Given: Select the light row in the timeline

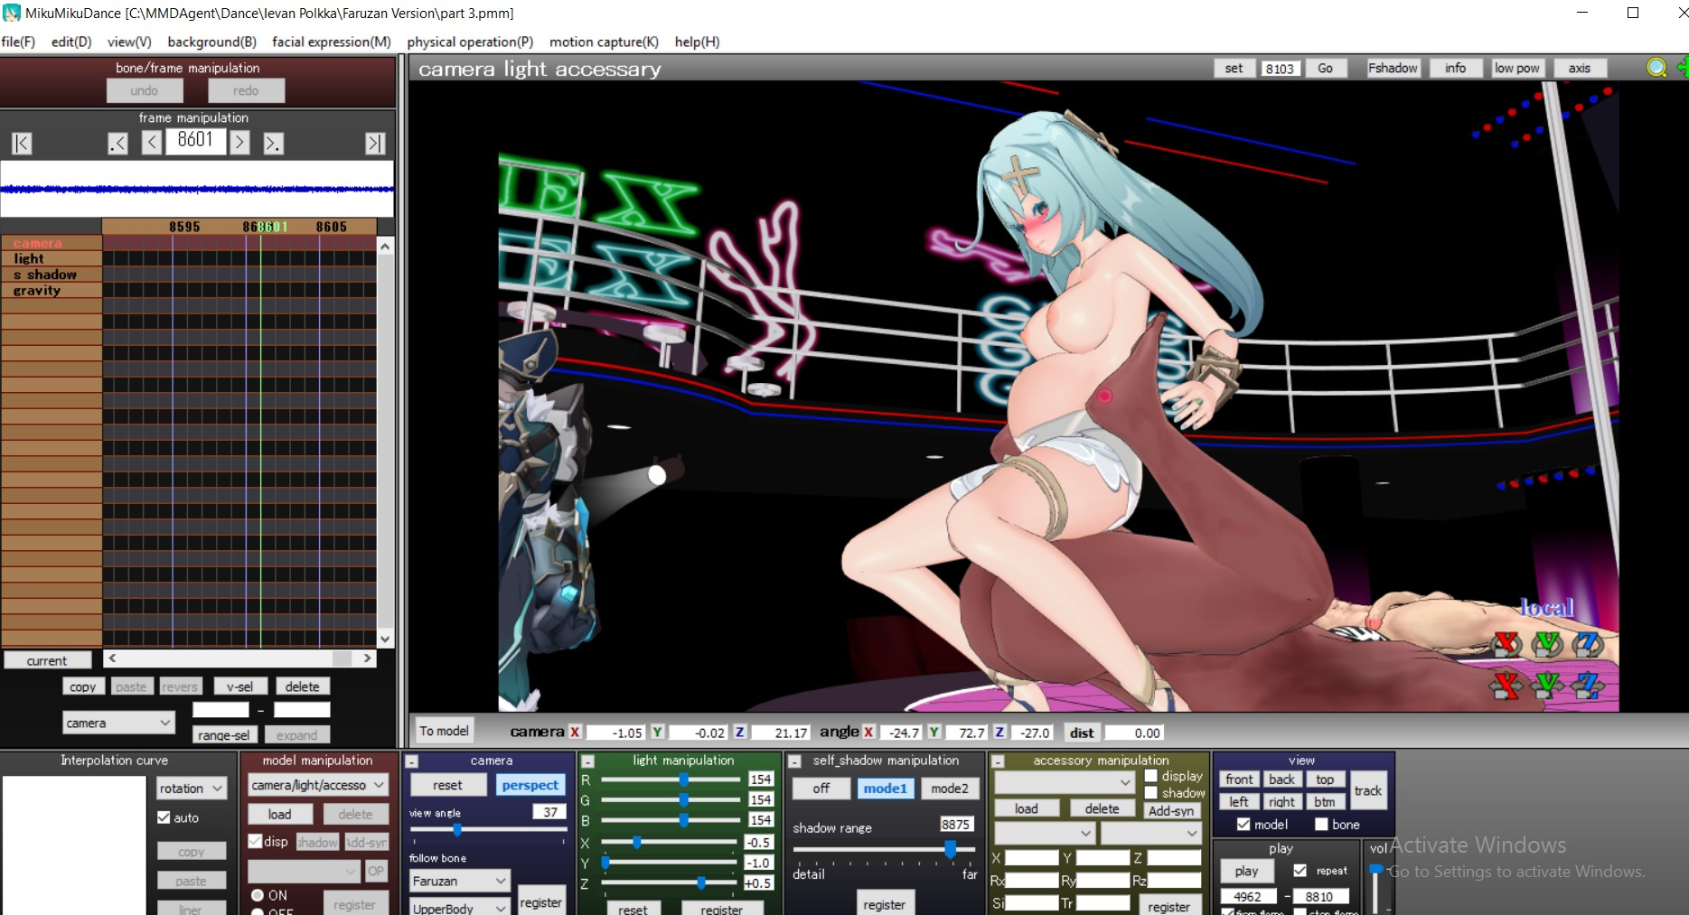Looking at the screenshot, I should click(x=52, y=259).
